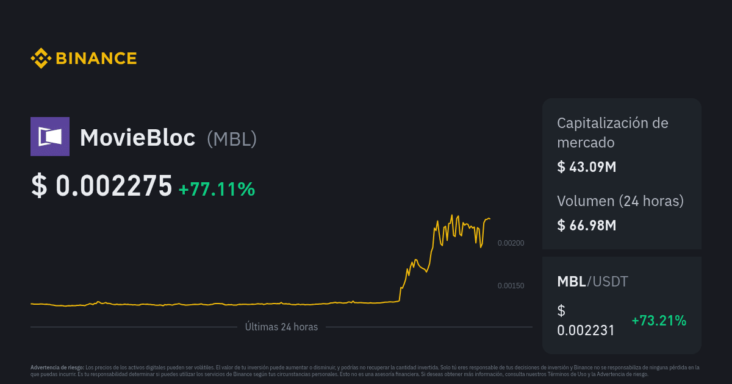Image resolution: width=732 pixels, height=384 pixels.
Task: Click the 0.00200 chart axis label
Action: [511, 243]
